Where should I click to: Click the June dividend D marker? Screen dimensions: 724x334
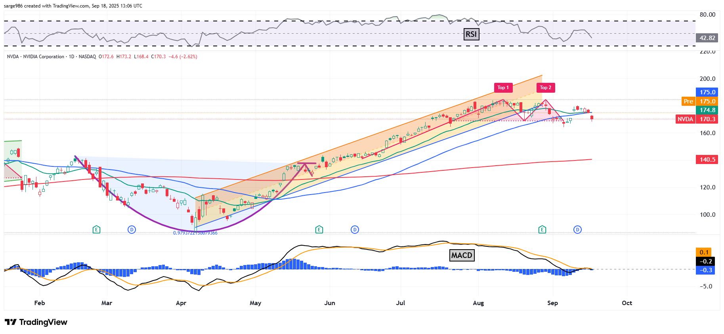355,229
